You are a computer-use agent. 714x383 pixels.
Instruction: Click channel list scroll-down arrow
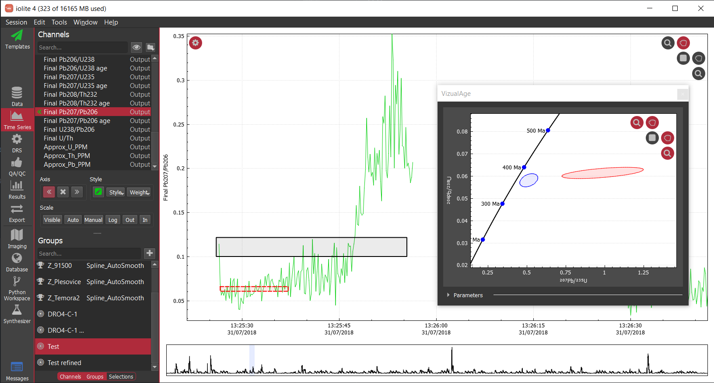coord(154,166)
